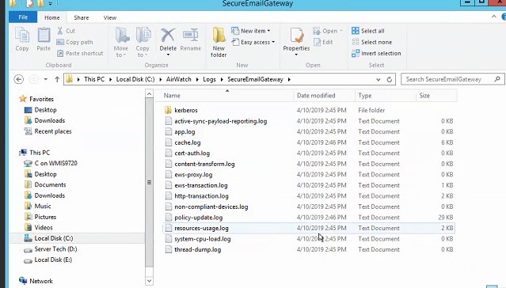Open the recent locations dropdown arrow

(46, 79)
